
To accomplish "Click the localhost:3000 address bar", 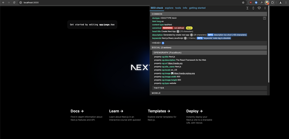I will pyautogui.click(x=129, y=3).
